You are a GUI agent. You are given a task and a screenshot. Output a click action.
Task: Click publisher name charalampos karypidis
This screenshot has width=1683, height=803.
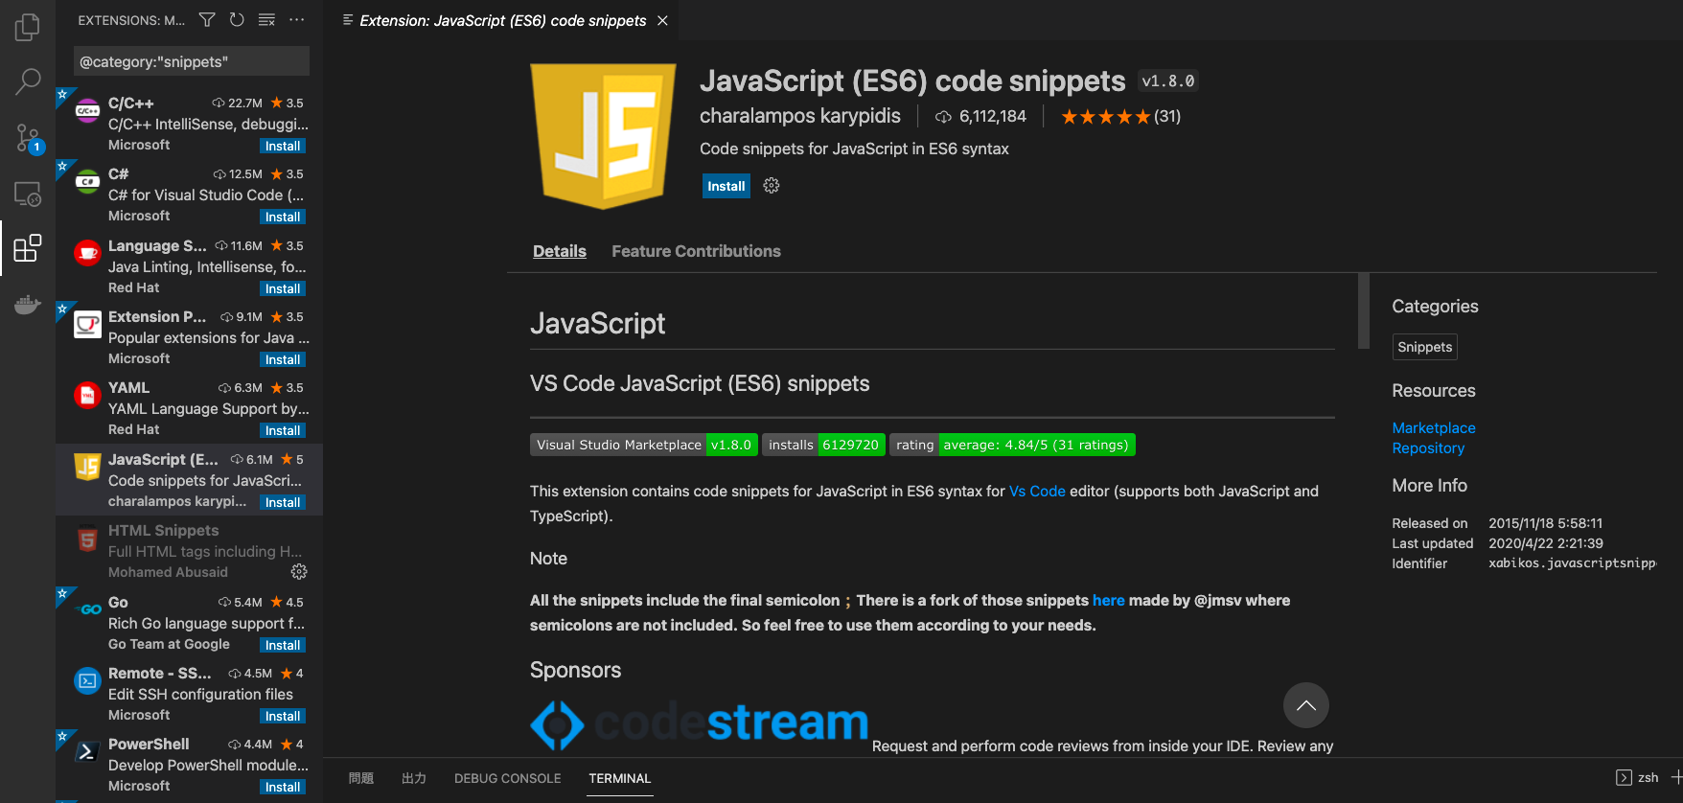click(x=800, y=116)
